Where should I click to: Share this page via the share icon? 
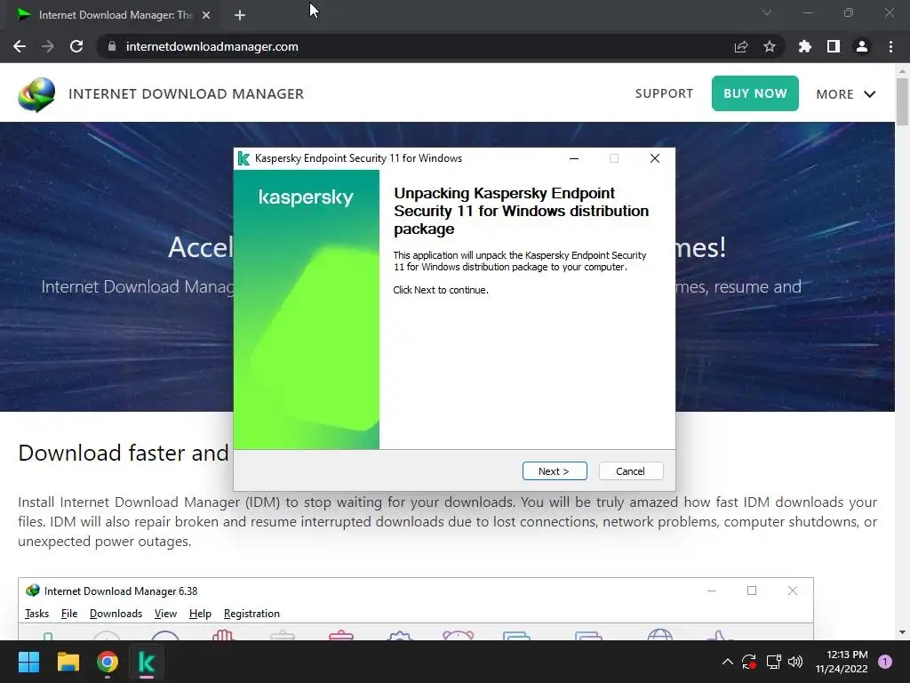tap(741, 46)
